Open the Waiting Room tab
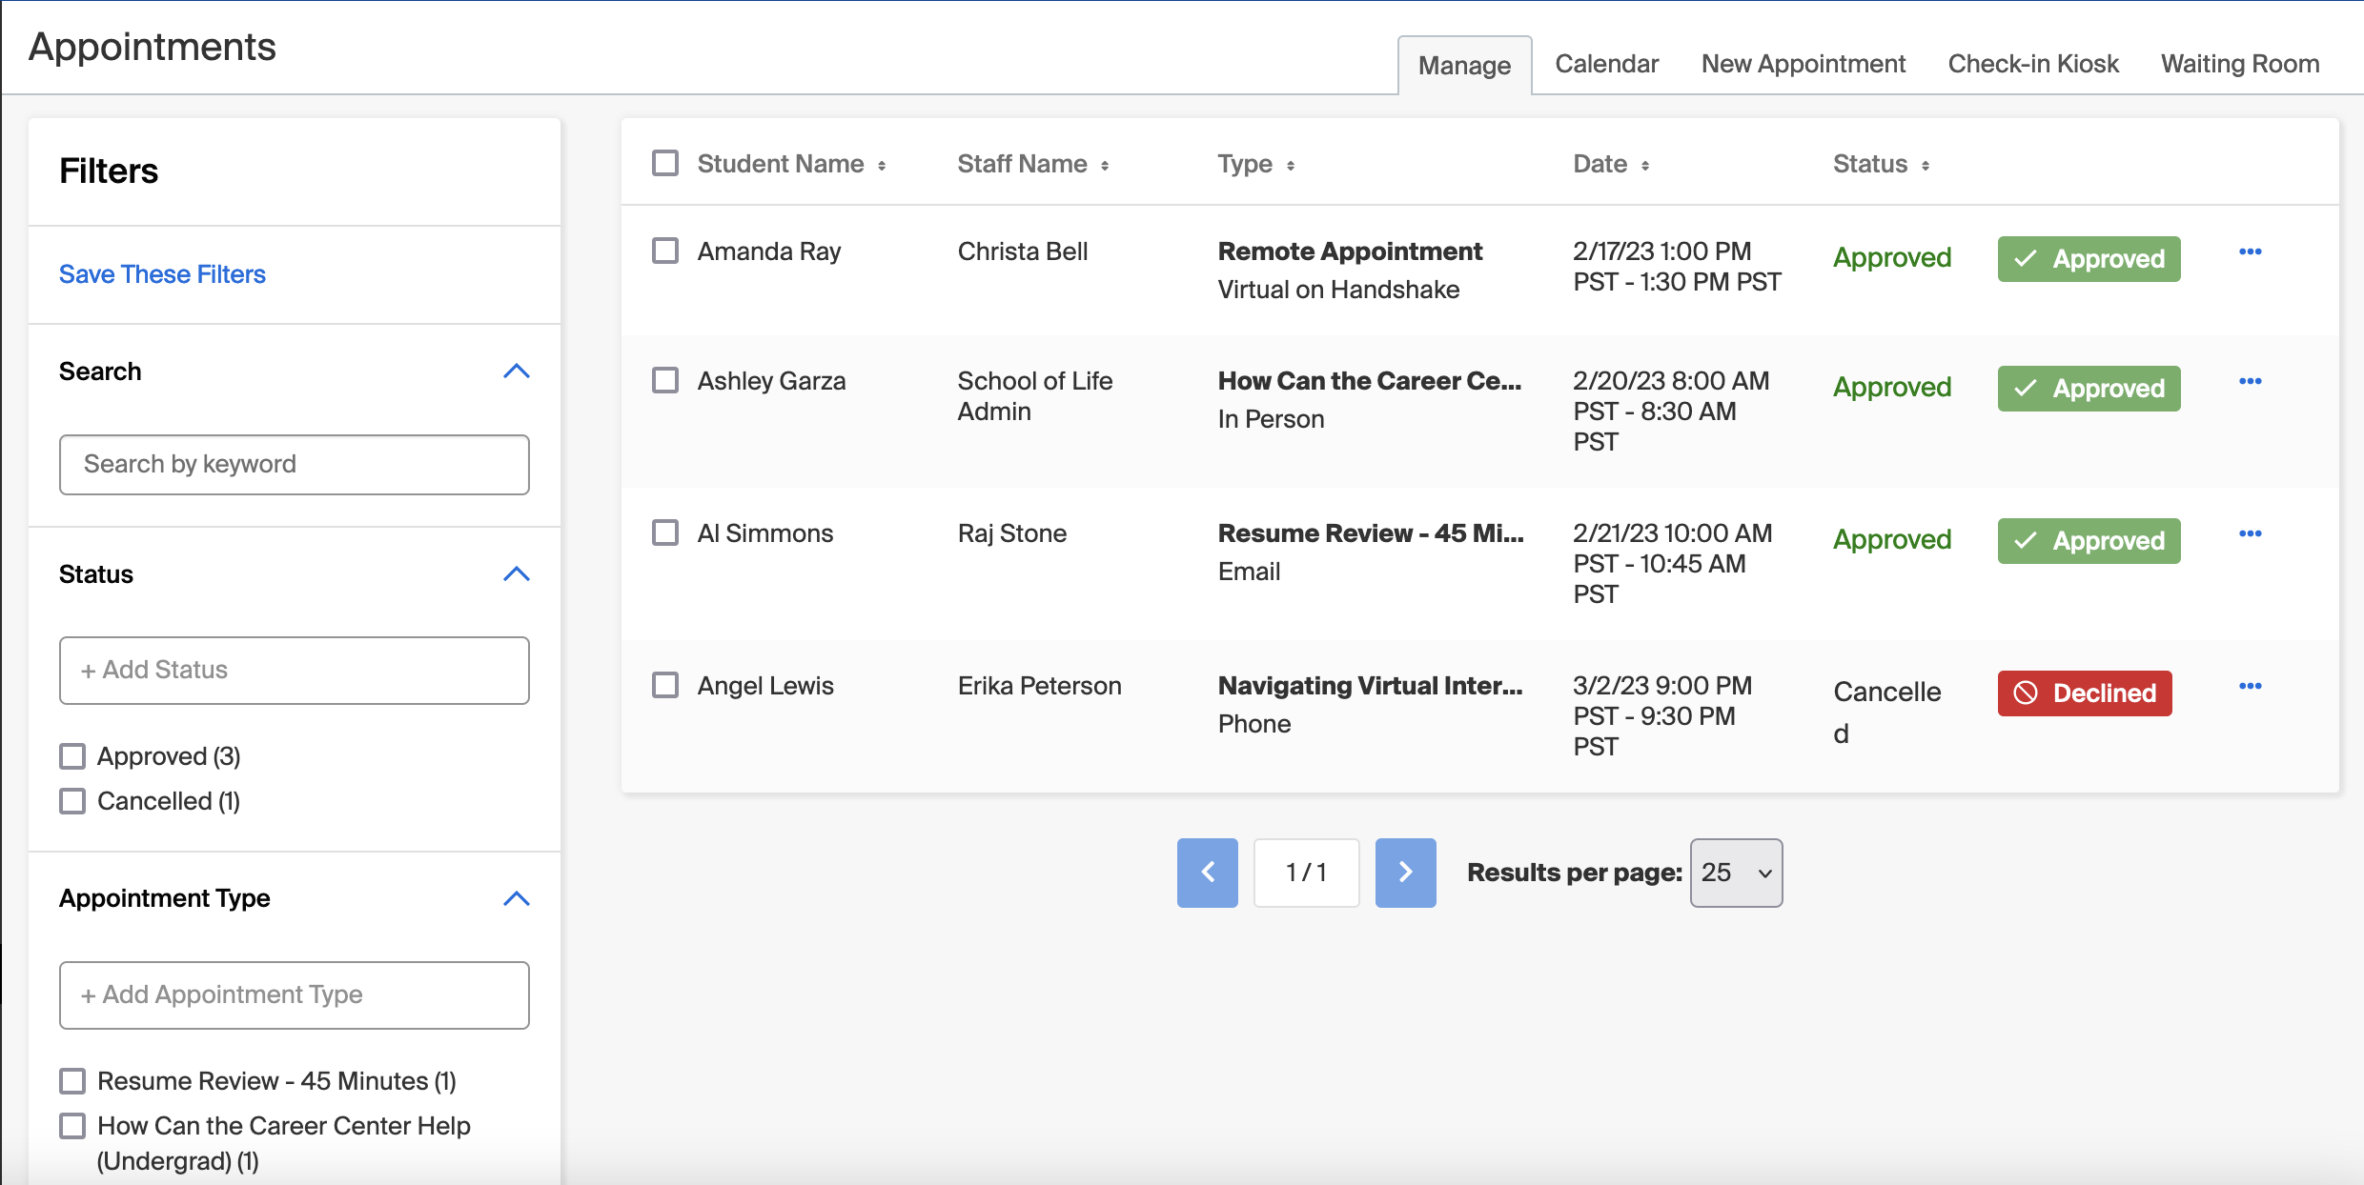The width and height of the screenshot is (2364, 1185). click(x=2240, y=64)
